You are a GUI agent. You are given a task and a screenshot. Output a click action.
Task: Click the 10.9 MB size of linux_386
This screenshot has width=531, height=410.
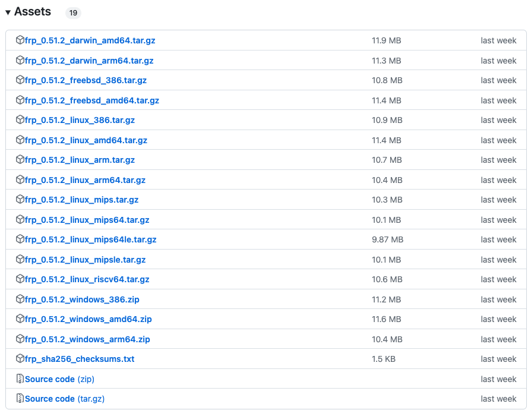pos(387,120)
